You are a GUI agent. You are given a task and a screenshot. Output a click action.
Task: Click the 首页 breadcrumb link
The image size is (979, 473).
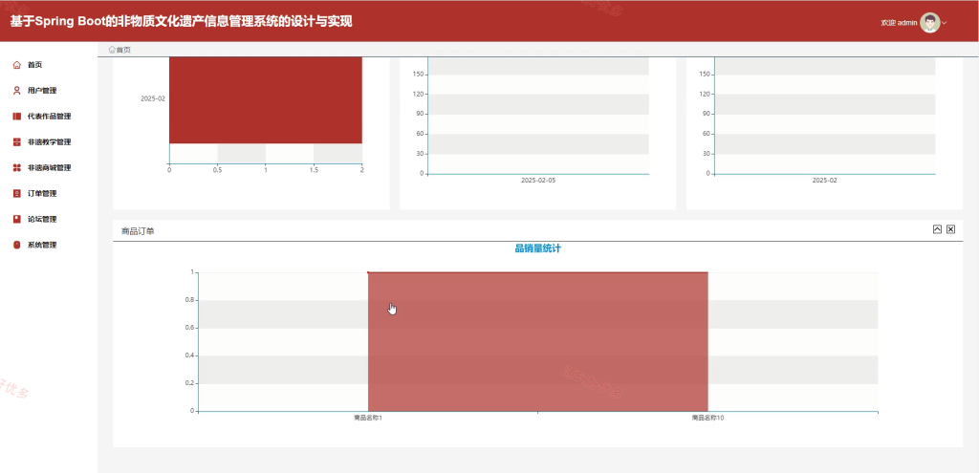pyautogui.click(x=123, y=50)
